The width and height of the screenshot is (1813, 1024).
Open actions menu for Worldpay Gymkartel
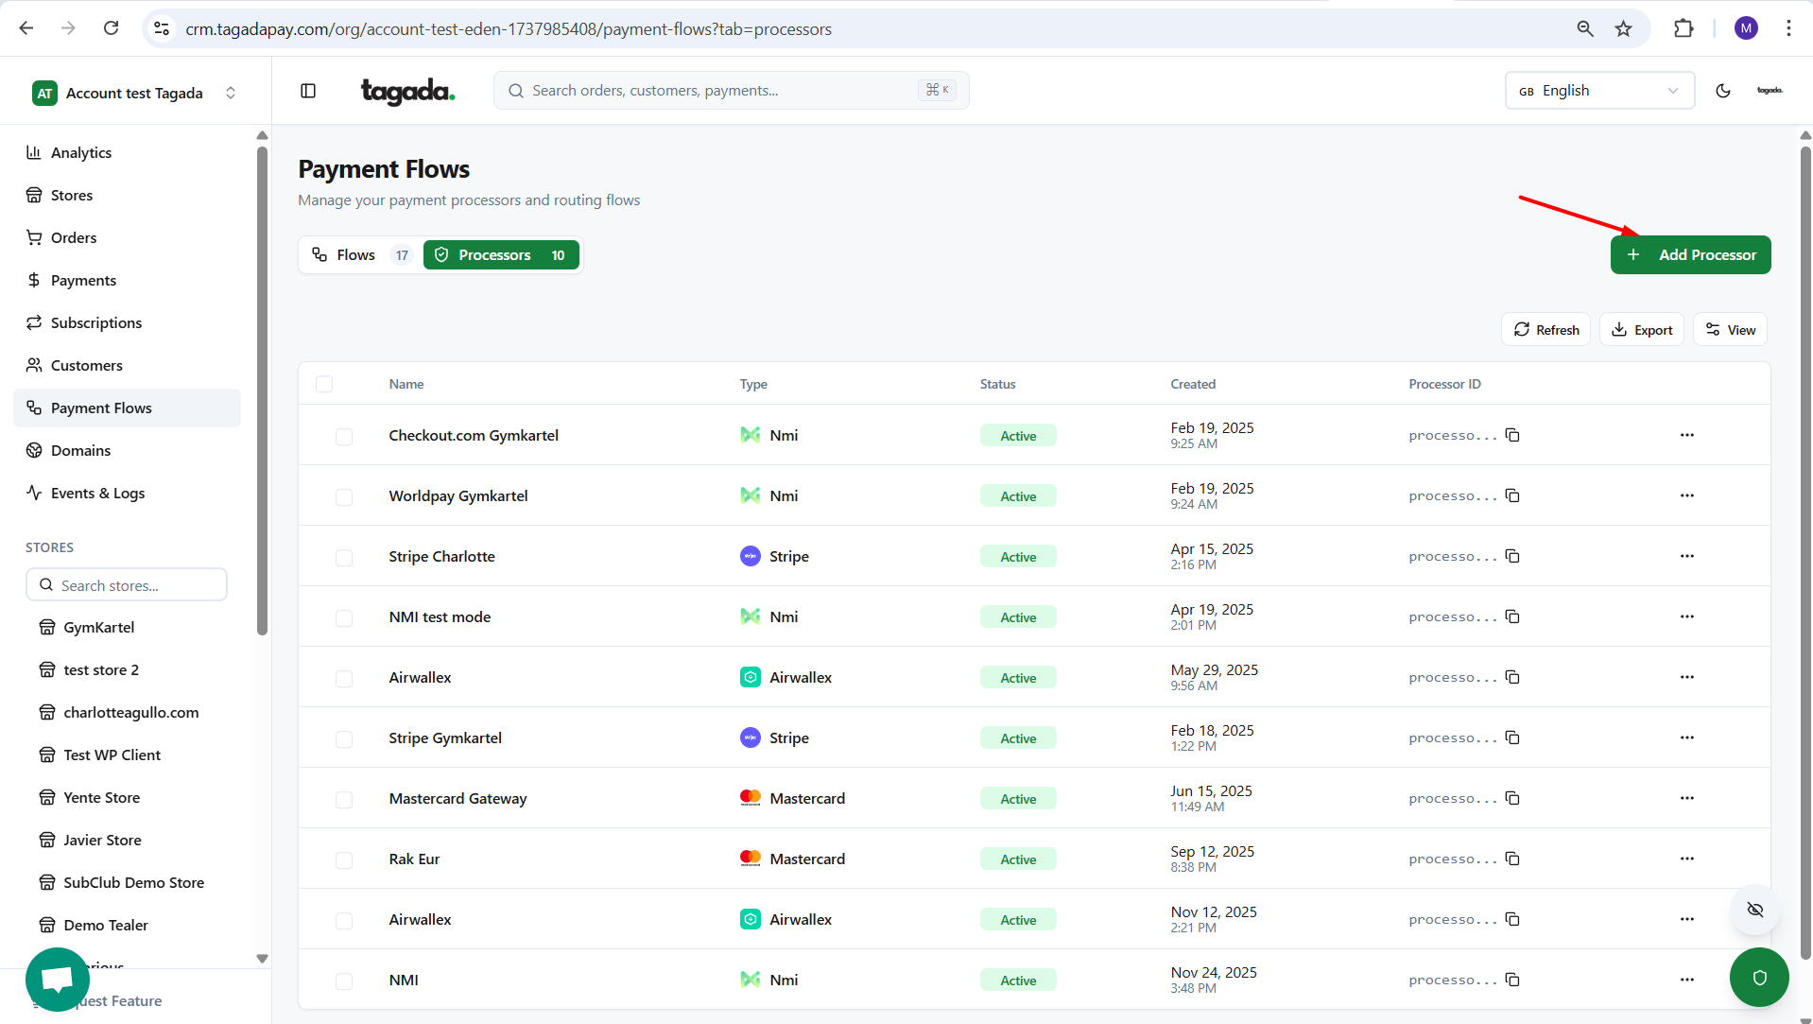(x=1686, y=495)
